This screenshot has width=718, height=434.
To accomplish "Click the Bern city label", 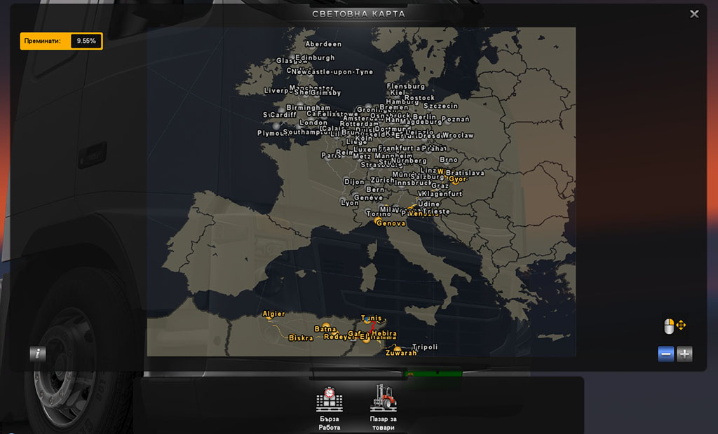I will [x=376, y=189].
